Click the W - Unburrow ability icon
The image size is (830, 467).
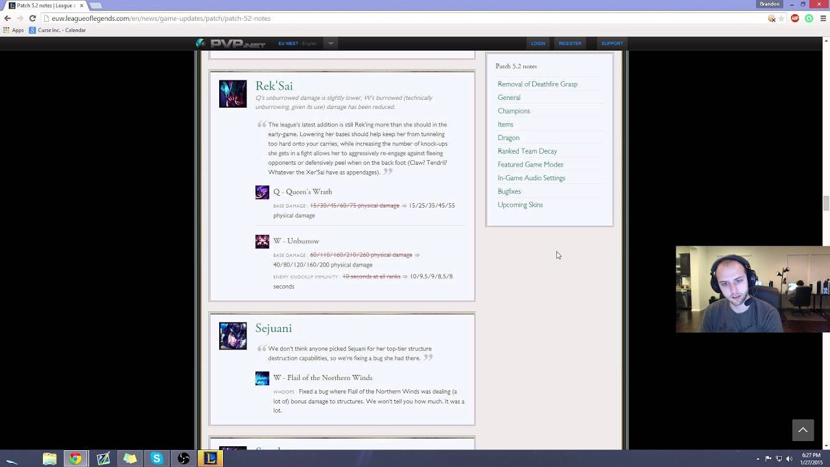[262, 241]
